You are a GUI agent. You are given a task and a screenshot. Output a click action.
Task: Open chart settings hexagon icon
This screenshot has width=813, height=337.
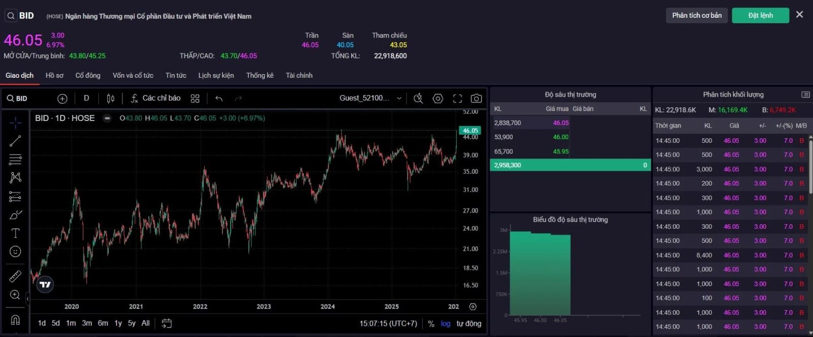coord(437,99)
